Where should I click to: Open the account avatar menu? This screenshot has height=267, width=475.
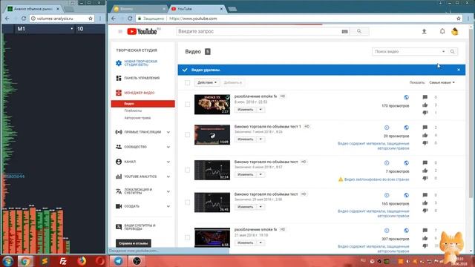tap(455, 31)
